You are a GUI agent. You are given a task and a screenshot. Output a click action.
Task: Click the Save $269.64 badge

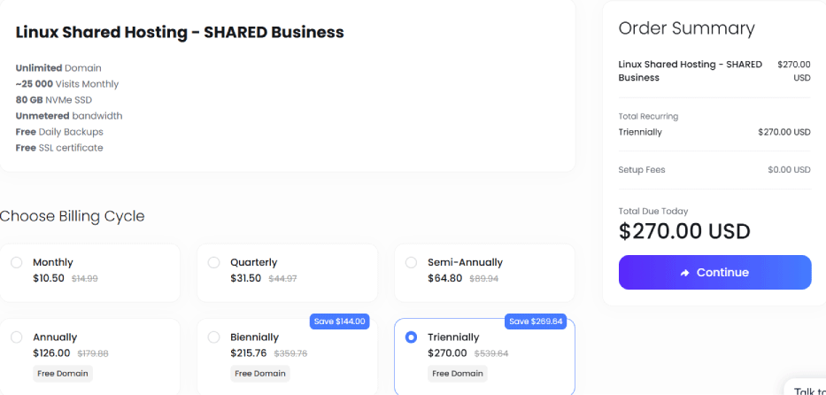click(x=537, y=321)
